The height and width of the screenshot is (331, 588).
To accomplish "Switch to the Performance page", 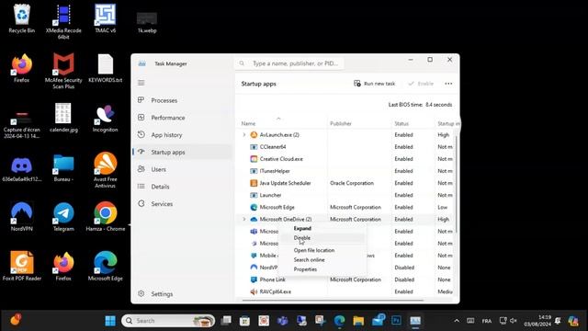I will [x=183, y=118].
